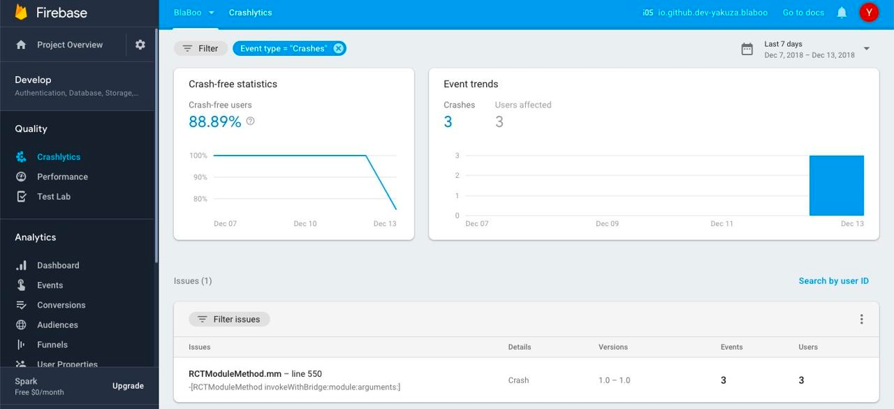Image resolution: width=894 pixels, height=409 pixels.
Task: Expand the Develop section
Action: click(x=78, y=86)
